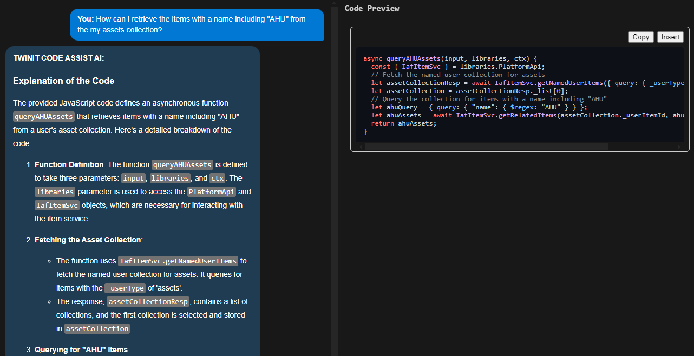The image size is (694, 356).
Task: Click the 'IafItemSvc' inline code tag in explanation
Action: click(x=57, y=205)
